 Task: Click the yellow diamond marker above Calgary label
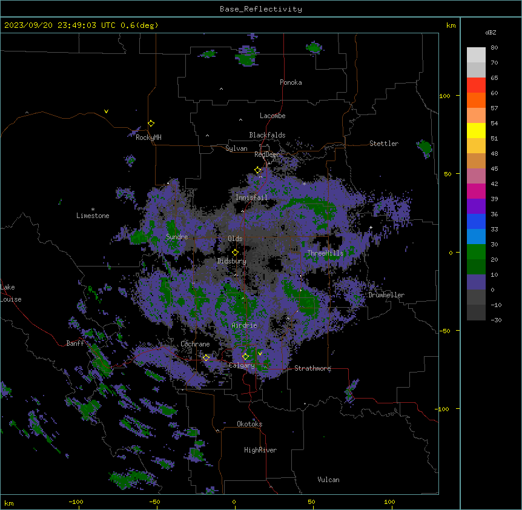tap(245, 357)
